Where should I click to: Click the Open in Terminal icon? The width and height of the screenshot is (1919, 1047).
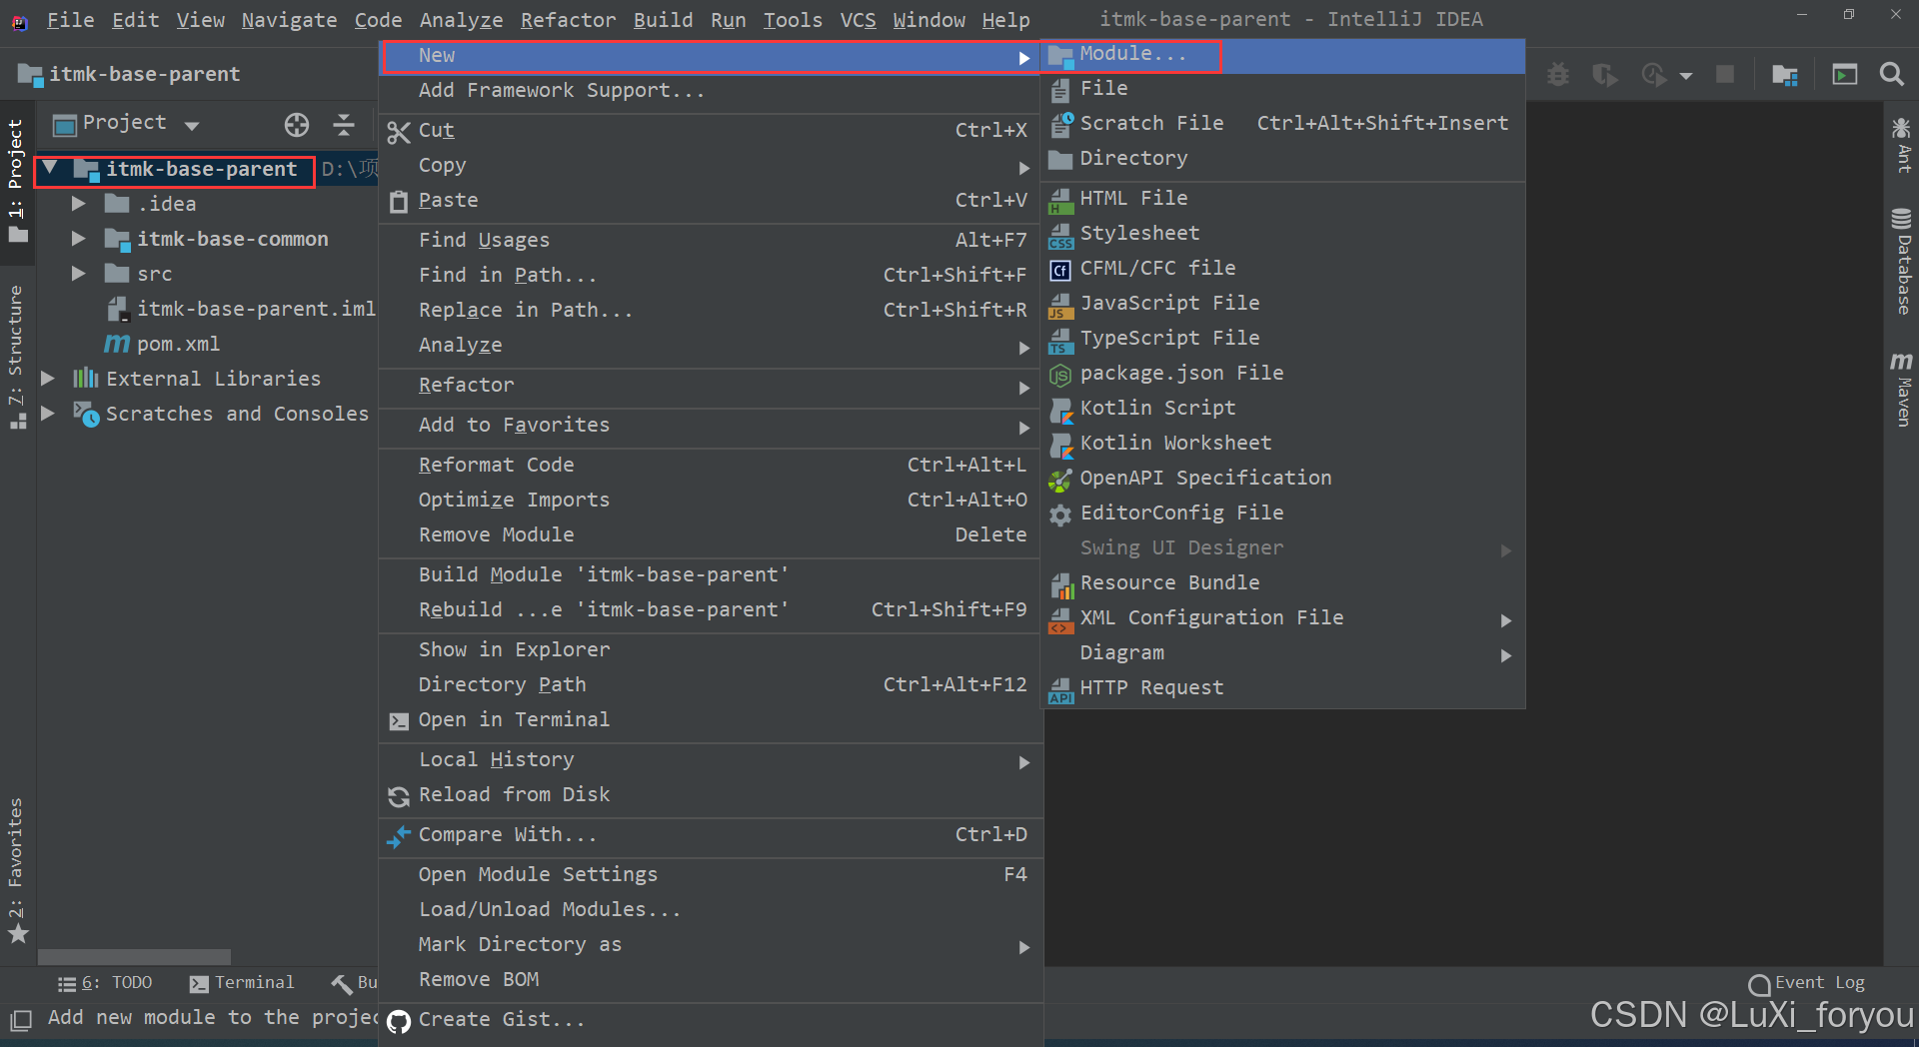[399, 721]
